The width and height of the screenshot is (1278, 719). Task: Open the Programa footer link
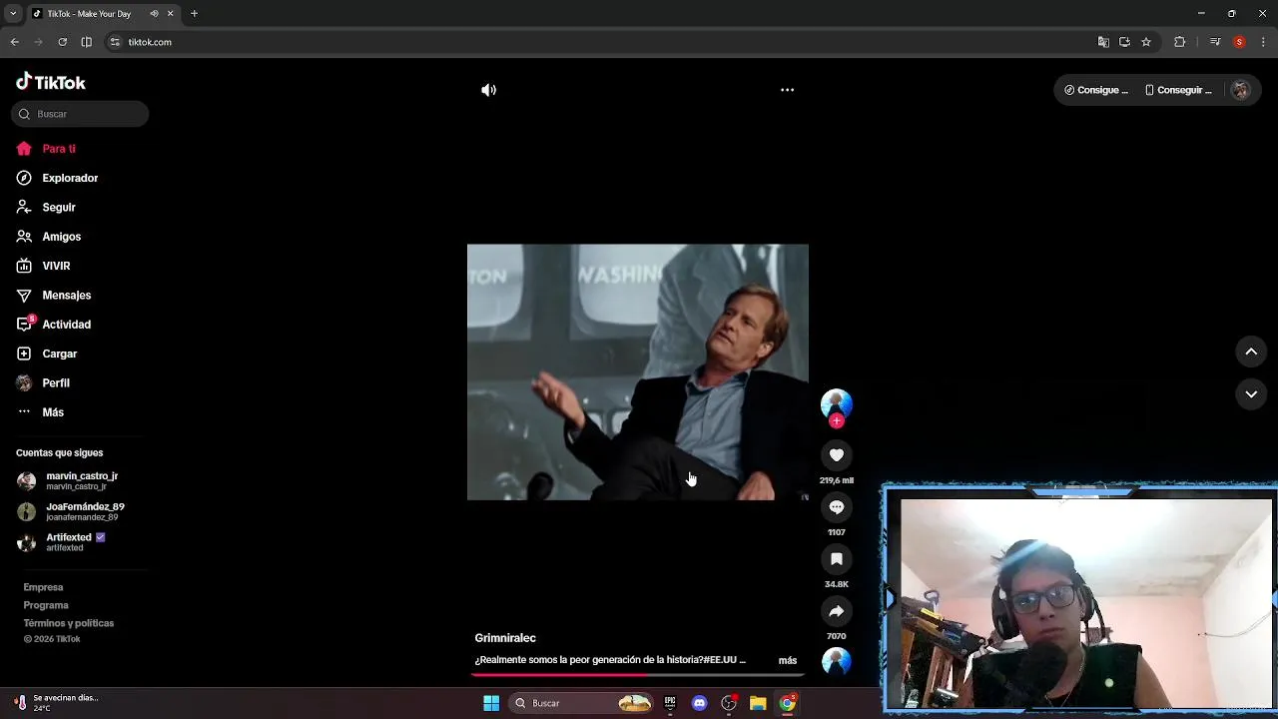click(46, 605)
